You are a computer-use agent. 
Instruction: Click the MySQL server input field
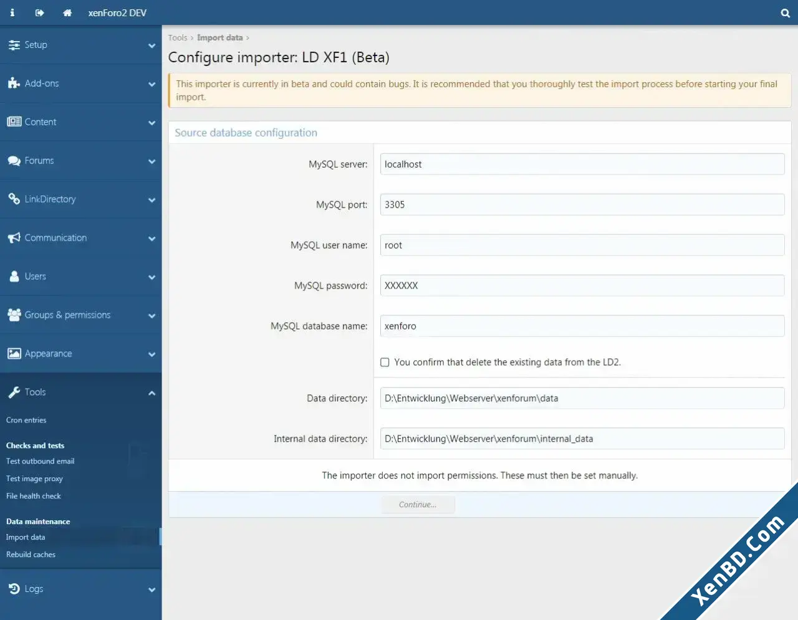pyautogui.click(x=582, y=165)
